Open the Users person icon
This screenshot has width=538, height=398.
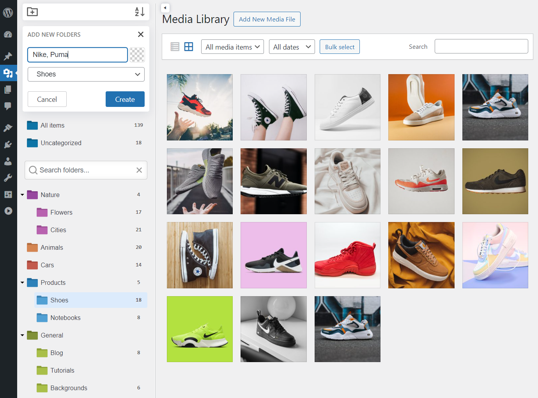[8, 161]
